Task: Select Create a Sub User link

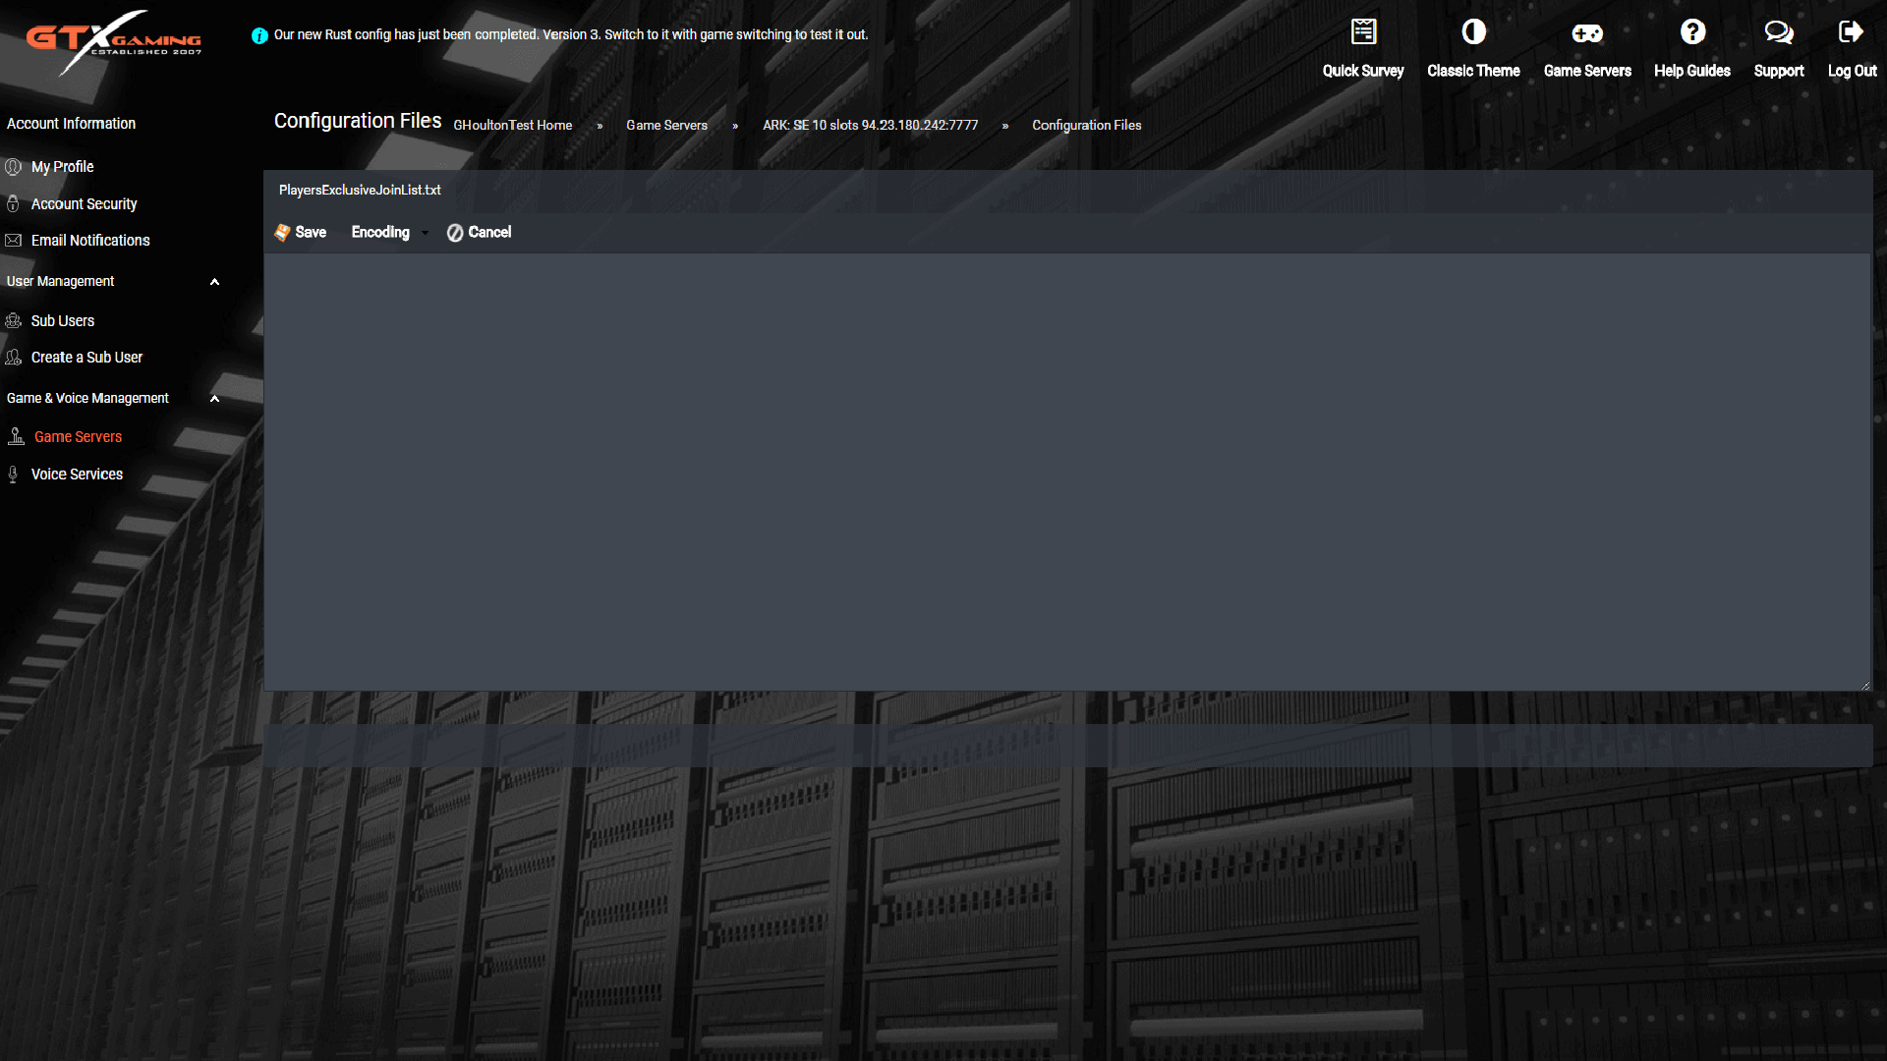Action: tap(86, 357)
